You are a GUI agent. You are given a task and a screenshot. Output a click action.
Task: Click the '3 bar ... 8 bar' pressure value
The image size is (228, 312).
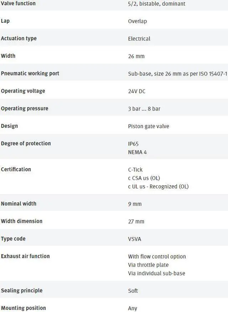coord(144,109)
